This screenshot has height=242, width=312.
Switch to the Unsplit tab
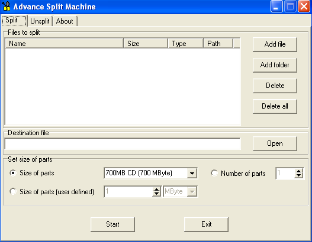(40, 21)
